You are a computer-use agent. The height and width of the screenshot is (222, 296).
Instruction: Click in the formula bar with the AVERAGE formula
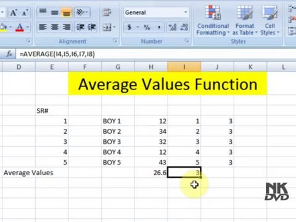pos(155,54)
